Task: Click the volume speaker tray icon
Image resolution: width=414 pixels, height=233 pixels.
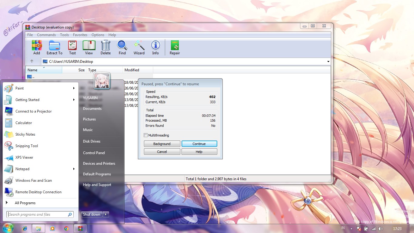Action: tap(381, 229)
